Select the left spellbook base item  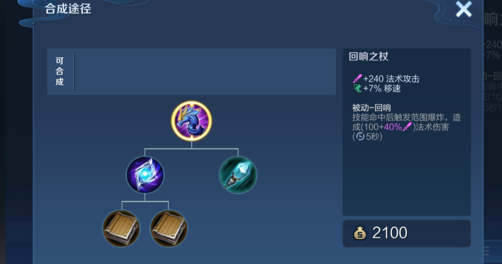click(122, 228)
